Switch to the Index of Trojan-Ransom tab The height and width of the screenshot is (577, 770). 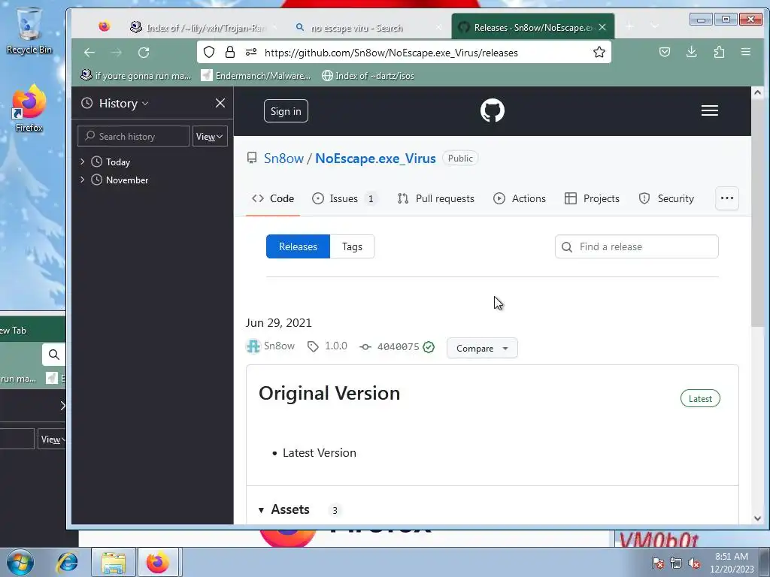pyautogui.click(x=204, y=28)
